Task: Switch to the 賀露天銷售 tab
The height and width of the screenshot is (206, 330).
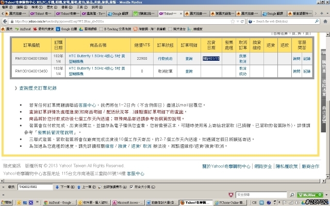Action: click(x=222, y=13)
